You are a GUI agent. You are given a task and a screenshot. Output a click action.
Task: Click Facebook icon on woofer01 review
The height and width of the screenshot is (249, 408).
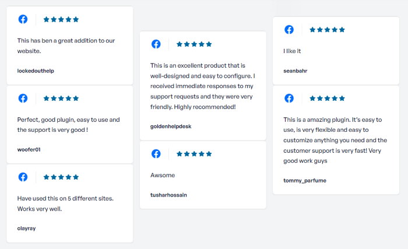23,98
